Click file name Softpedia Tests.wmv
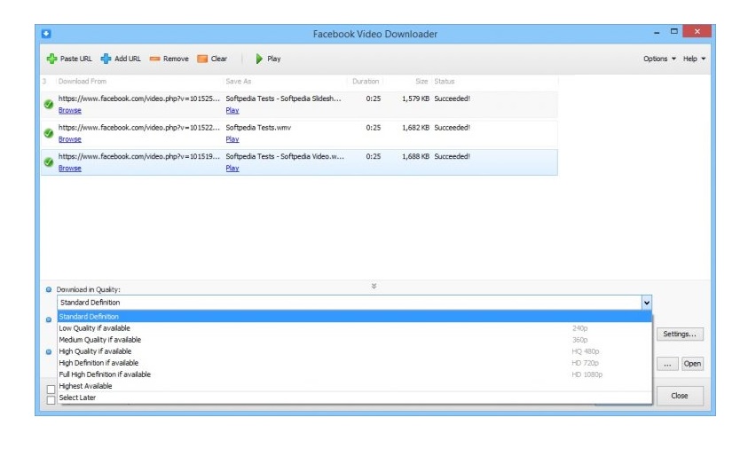The image size is (748, 449). [258, 128]
